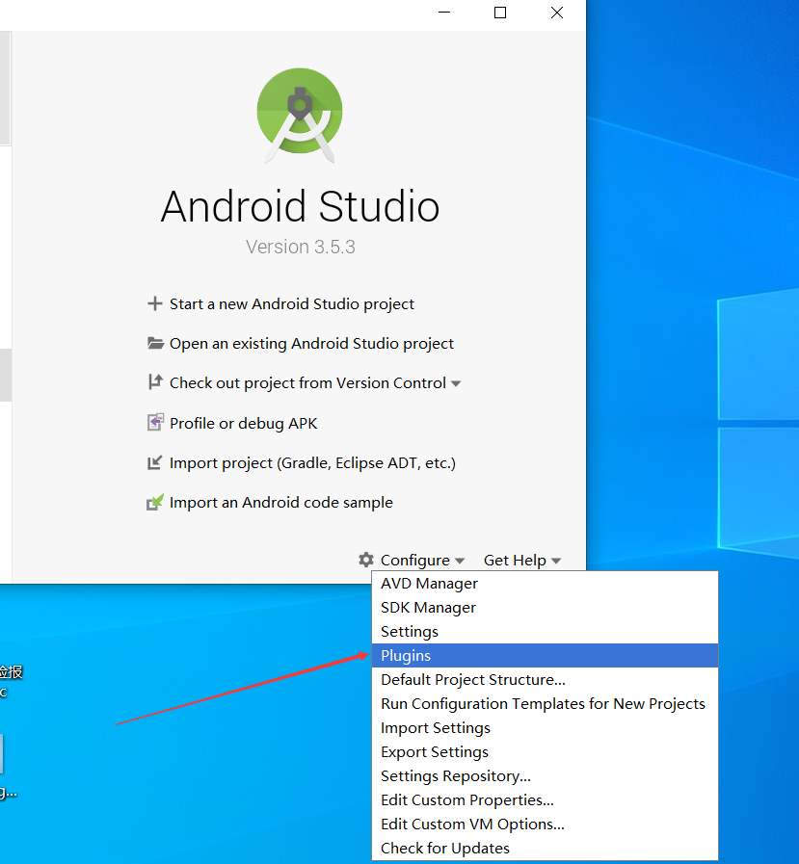Choose Export Settings menu item

pos(545,751)
